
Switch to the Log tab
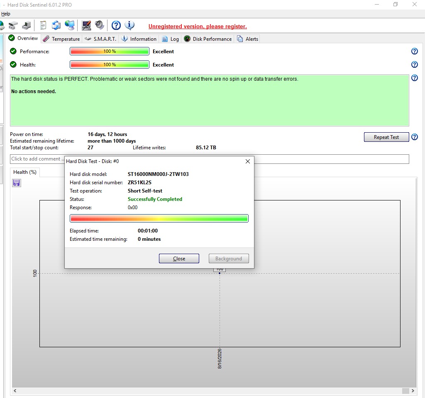click(171, 39)
